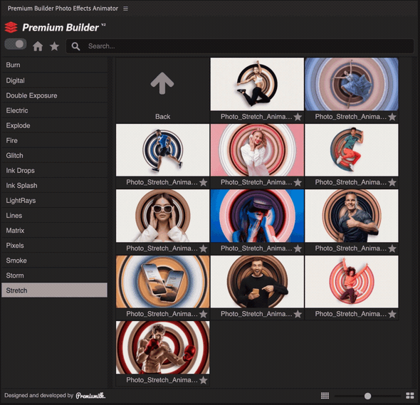420x405 pixels.
Task: Click the Back up-arrow tile
Action: click(x=162, y=90)
